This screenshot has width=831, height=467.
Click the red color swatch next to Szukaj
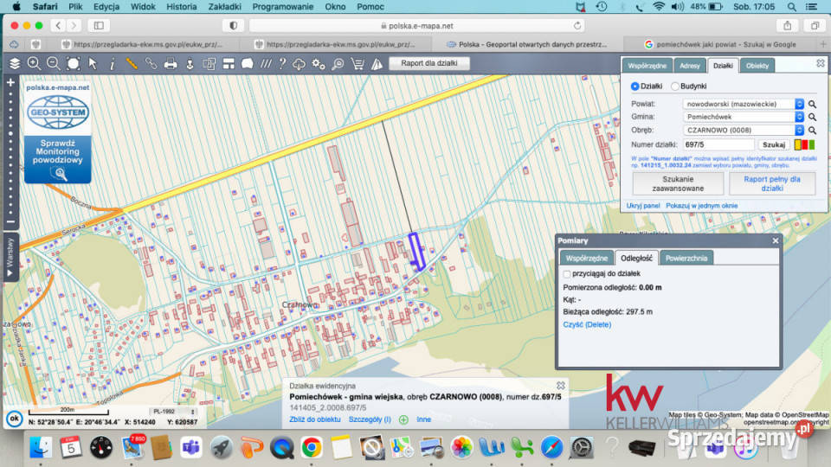pyautogui.click(x=805, y=144)
